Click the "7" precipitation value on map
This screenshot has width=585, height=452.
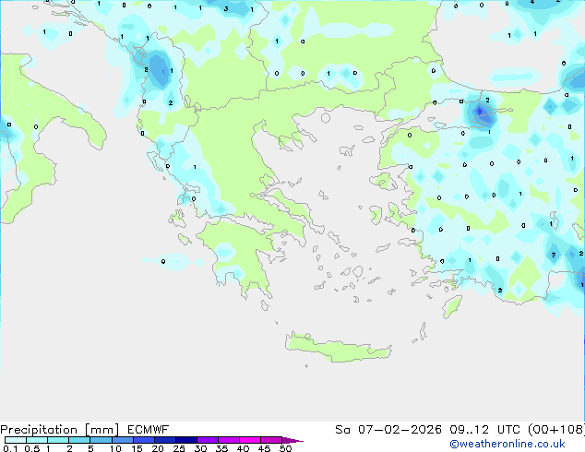(554, 256)
